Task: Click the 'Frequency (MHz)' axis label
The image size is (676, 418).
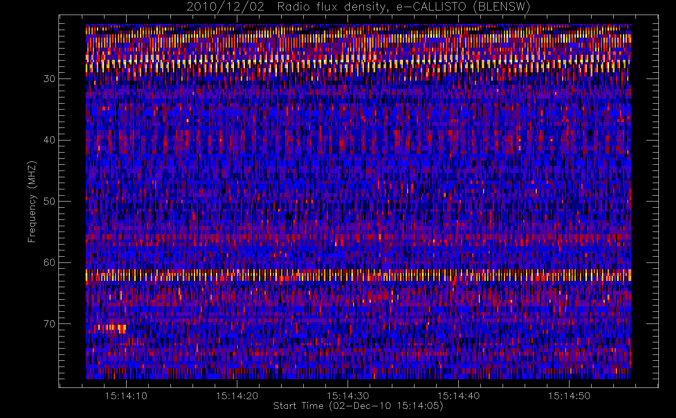Action: pyautogui.click(x=32, y=201)
